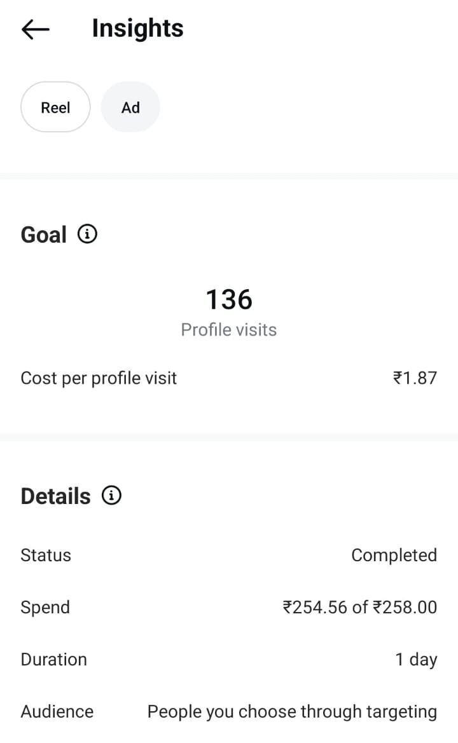
Task: Click the ₹254.56 of ₹258.00 spend value
Action: tap(359, 607)
